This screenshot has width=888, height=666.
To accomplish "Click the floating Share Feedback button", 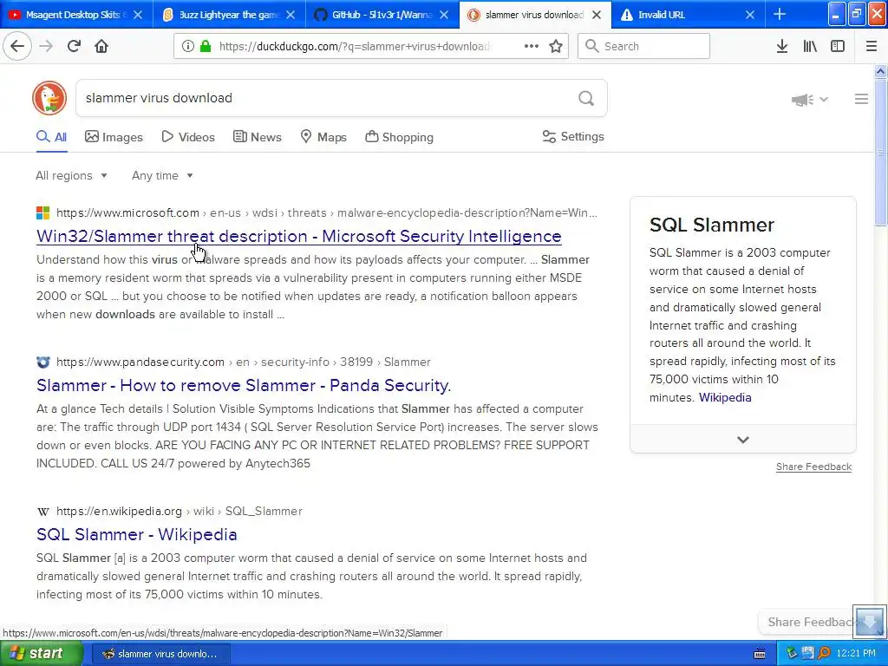I will pos(807,622).
